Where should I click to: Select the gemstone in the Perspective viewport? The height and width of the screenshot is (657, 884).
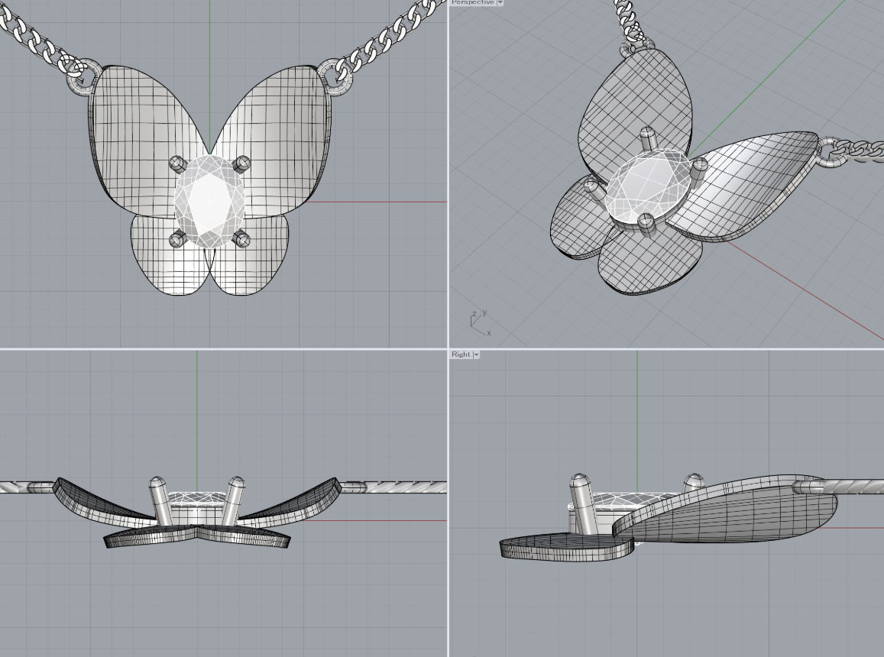[x=646, y=185]
